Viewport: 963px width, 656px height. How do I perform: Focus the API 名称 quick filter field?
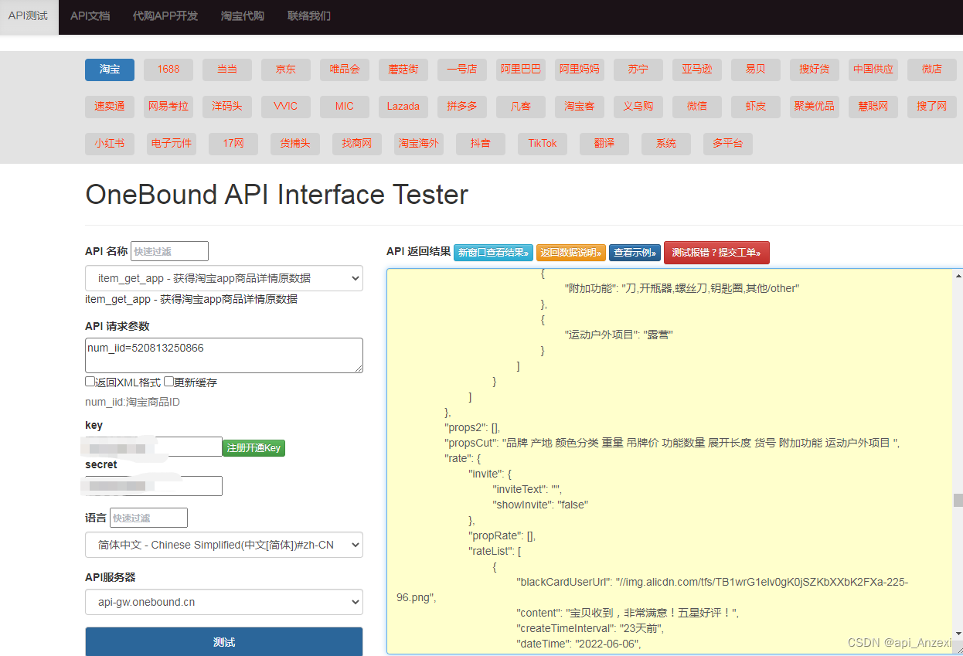click(x=169, y=251)
